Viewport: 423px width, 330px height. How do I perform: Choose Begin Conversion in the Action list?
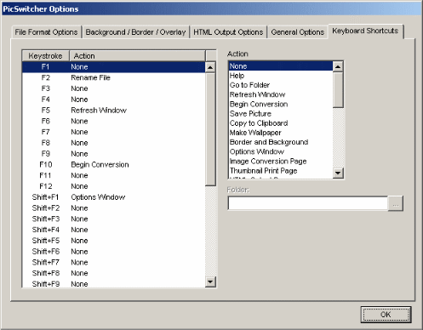tap(281, 104)
